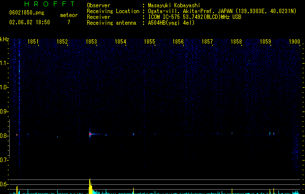Click the 0.8 kHz axis label
The image size is (305, 194).
tap(4, 136)
